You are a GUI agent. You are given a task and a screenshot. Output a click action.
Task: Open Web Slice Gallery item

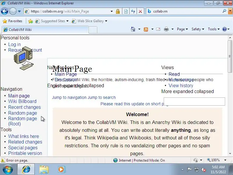tap(89, 21)
